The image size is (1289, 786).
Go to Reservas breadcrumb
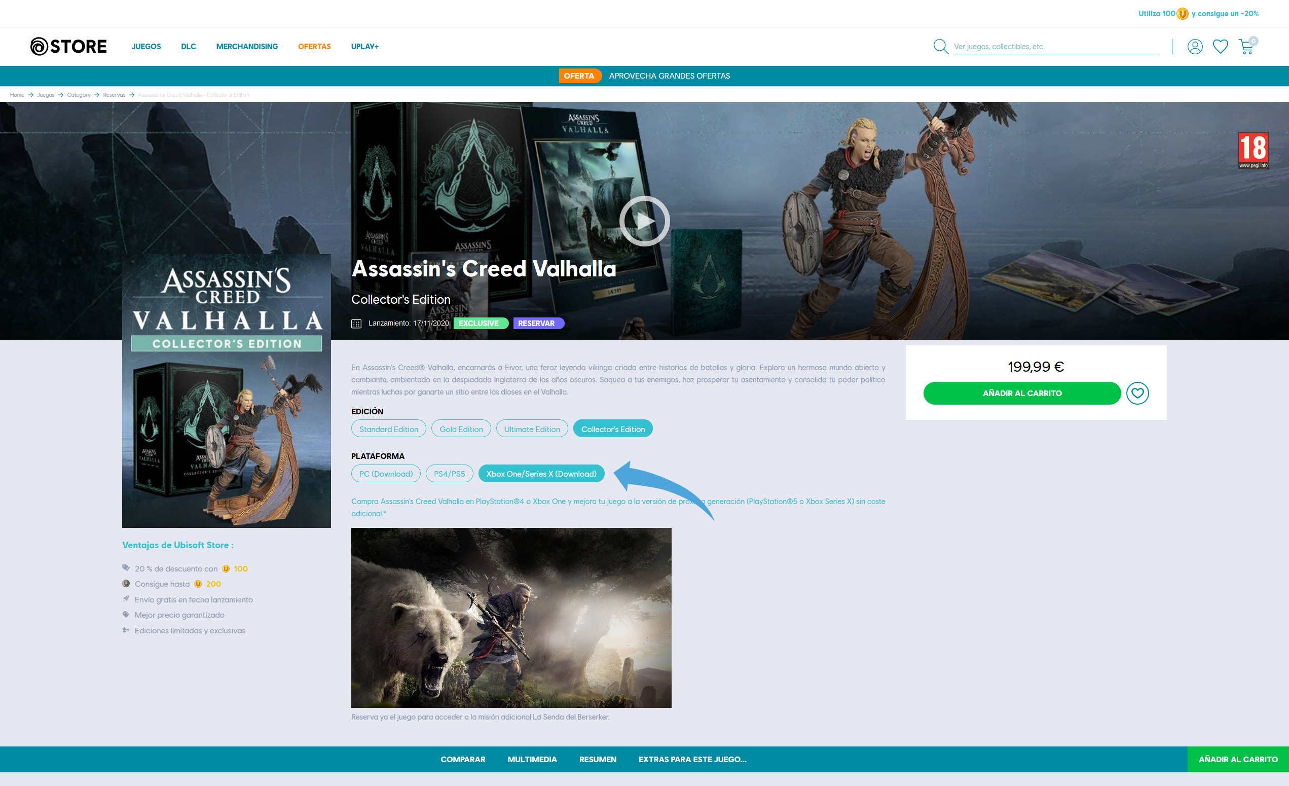click(114, 95)
